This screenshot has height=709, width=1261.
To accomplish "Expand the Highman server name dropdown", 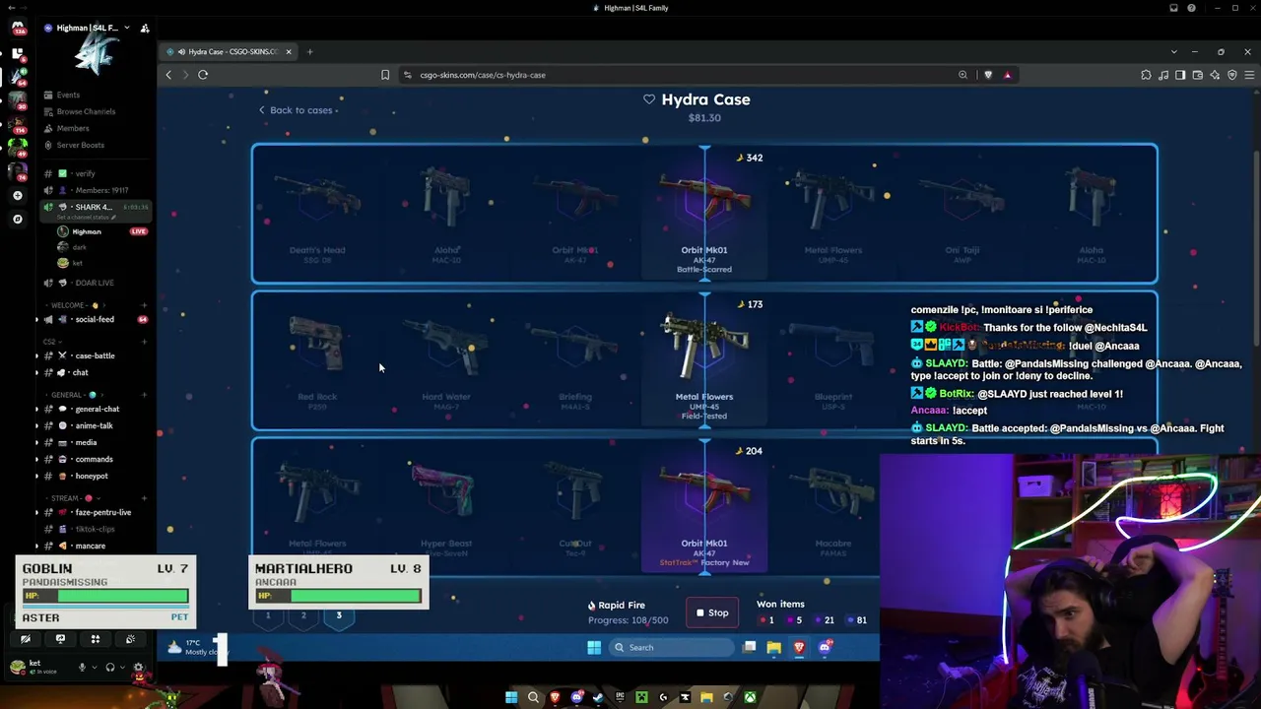I will tap(127, 29).
